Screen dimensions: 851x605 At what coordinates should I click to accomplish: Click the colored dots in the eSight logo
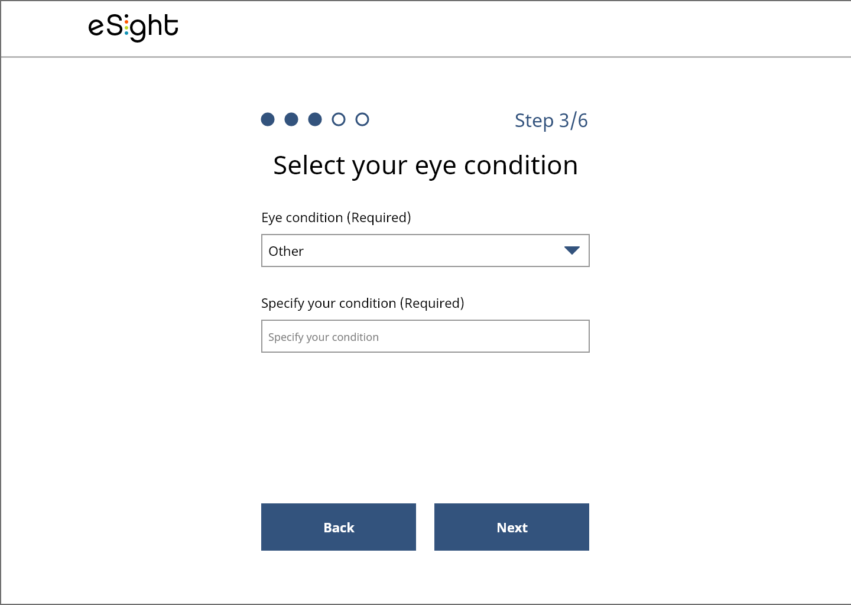click(127, 27)
